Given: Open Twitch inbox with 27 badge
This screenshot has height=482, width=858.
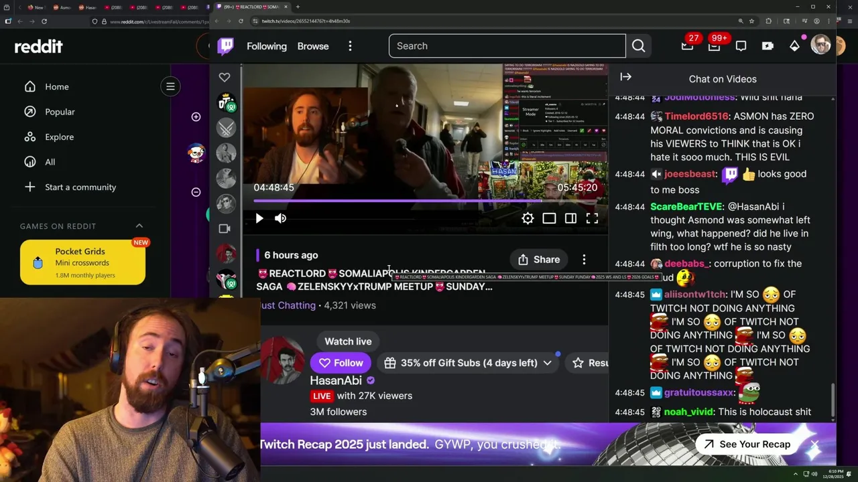Looking at the screenshot, I should coord(687,46).
